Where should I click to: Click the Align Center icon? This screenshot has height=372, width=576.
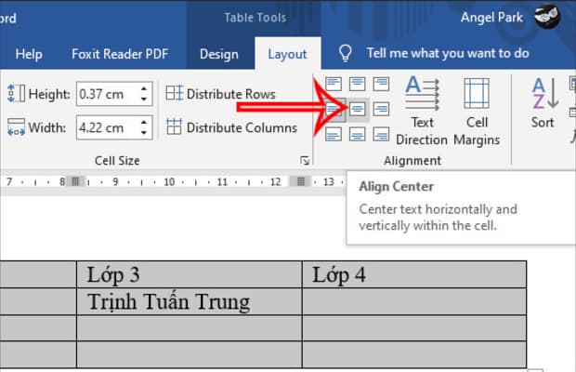click(358, 110)
